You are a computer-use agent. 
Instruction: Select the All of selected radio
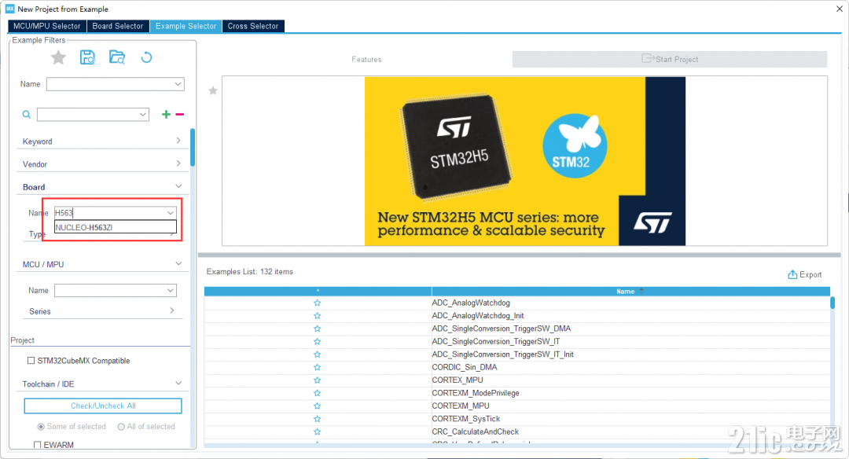121,427
